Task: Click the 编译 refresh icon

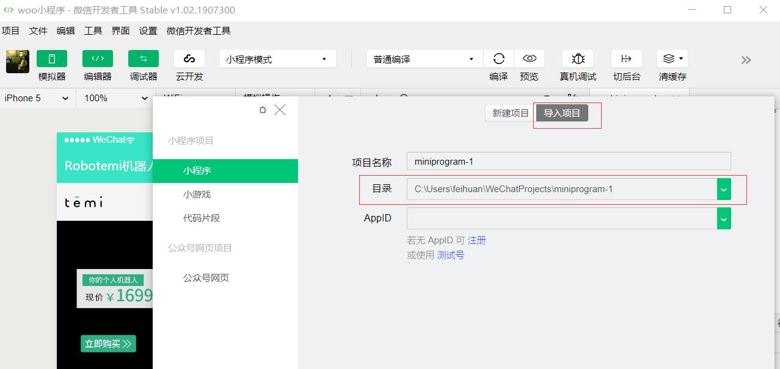Action: 499,59
